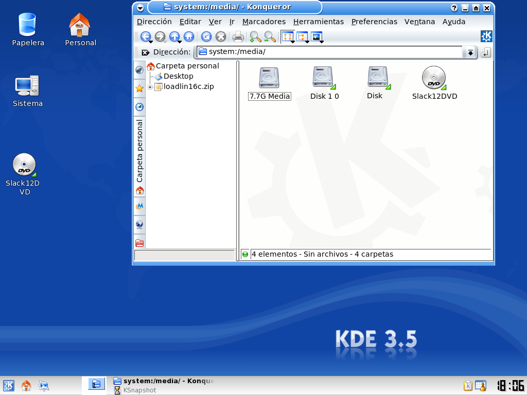Viewport: 527px width, 395px height.
Task: Click the KSnapshot taskbar entry
Action: [135, 390]
